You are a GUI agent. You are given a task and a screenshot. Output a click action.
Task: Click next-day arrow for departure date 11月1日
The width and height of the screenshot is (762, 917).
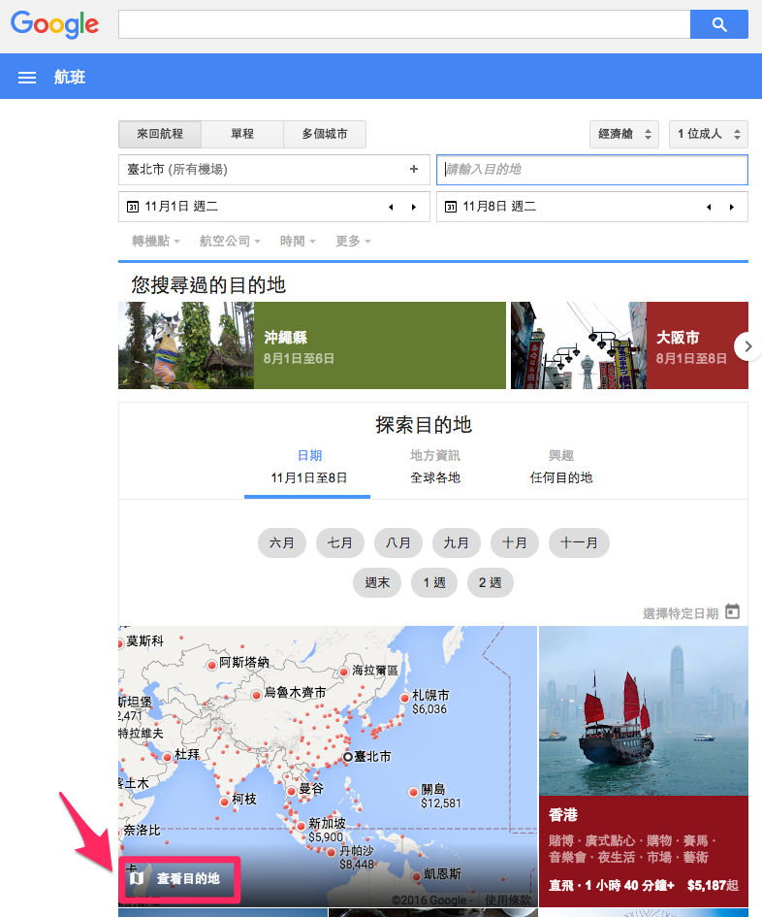tap(414, 207)
